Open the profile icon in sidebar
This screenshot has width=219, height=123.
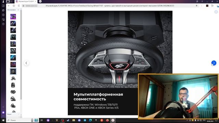[3, 1]
